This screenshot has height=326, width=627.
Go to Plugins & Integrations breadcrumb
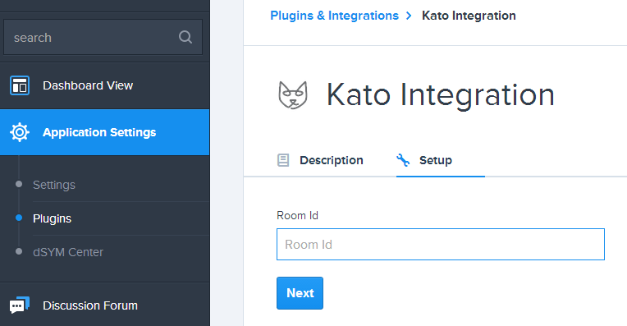(334, 16)
